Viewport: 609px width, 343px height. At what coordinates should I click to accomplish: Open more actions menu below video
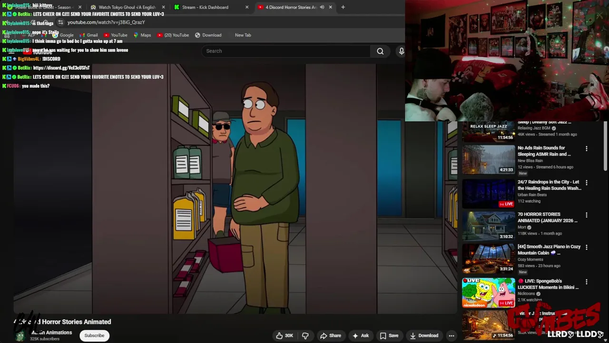pos(452,335)
